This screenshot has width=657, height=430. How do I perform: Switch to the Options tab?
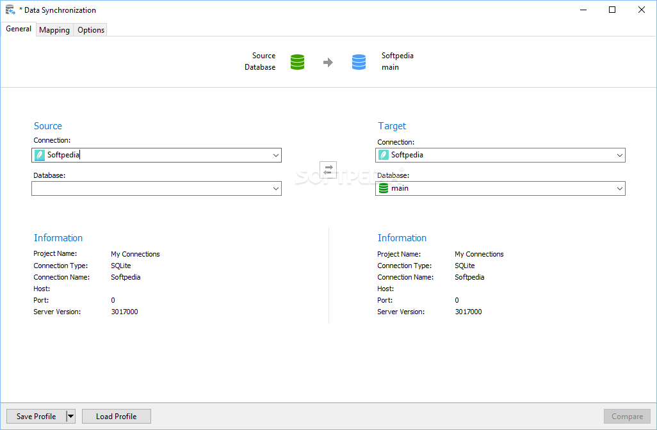tap(91, 29)
